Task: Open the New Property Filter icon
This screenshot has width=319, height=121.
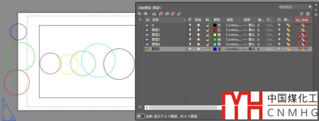Action: (139, 14)
